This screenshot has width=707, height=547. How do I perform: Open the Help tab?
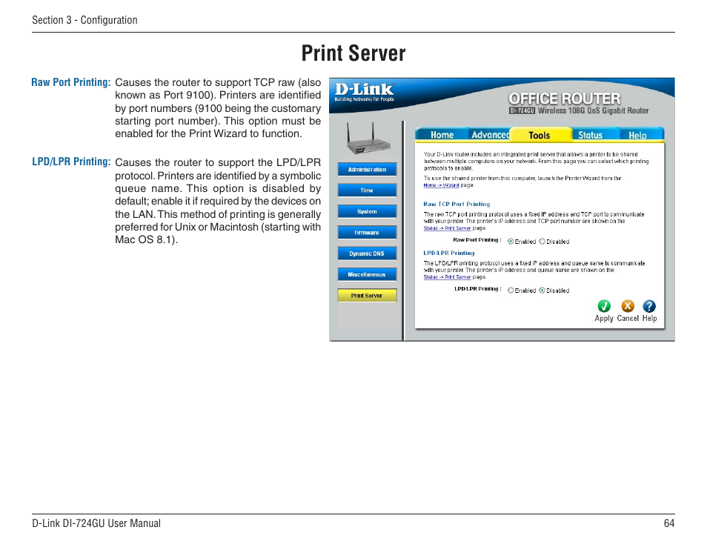(x=637, y=135)
